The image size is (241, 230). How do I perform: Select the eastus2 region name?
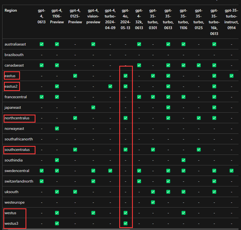11,86
